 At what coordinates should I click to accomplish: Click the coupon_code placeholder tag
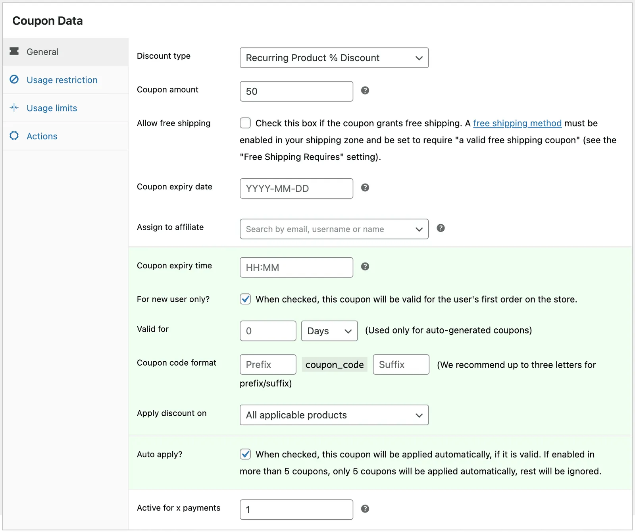point(335,364)
